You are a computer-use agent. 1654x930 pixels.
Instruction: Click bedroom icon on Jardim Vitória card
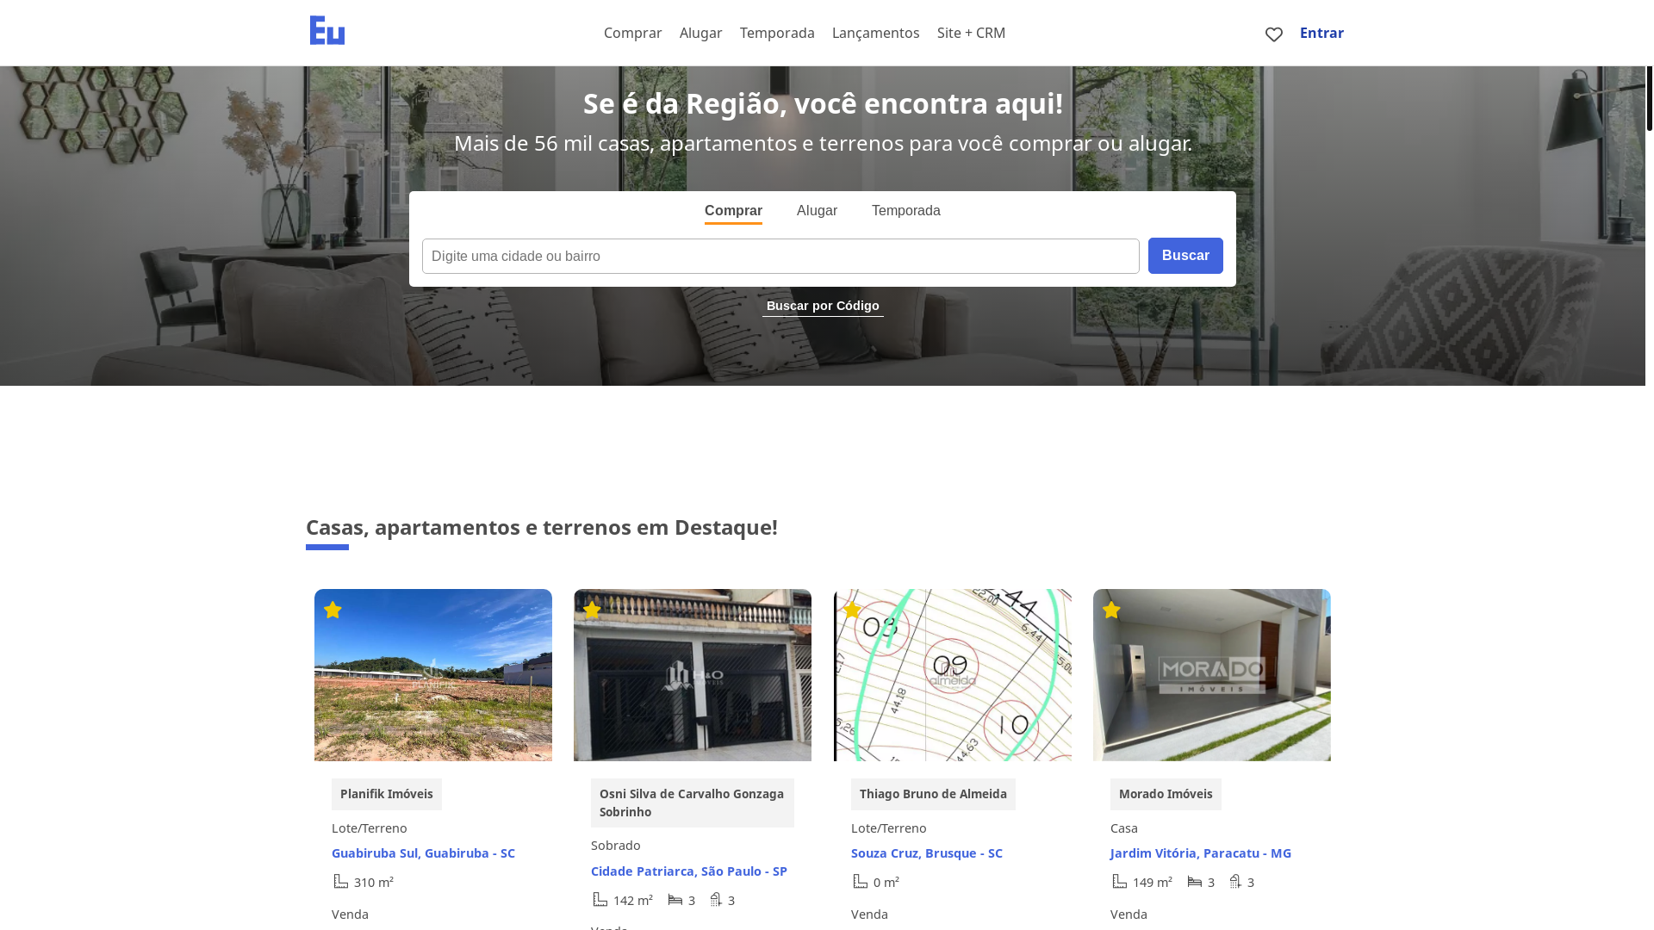(1195, 881)
